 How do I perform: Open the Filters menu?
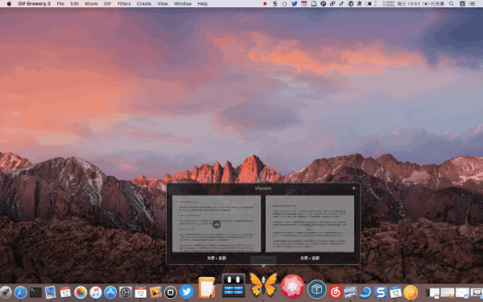pyautogui.click(x=124, y=4)
